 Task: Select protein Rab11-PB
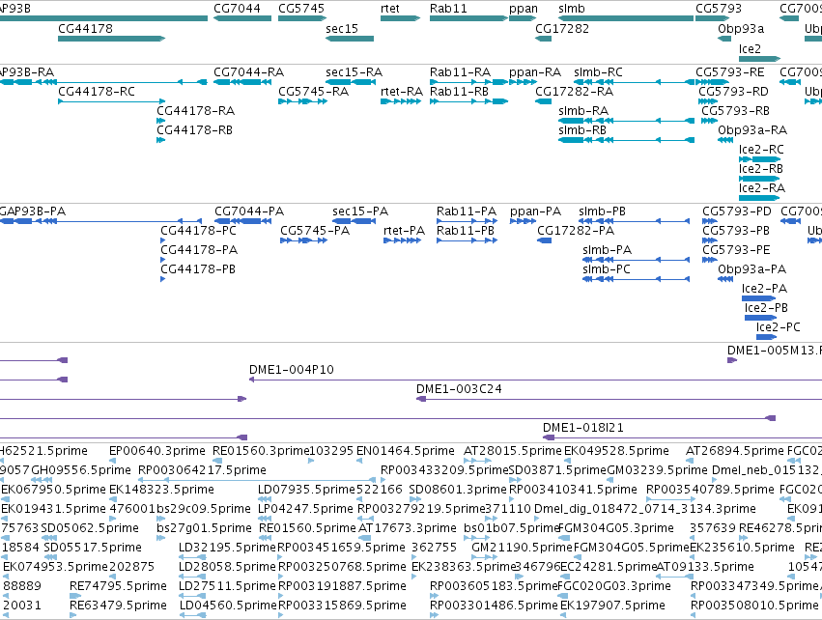(x=466, y=231)
